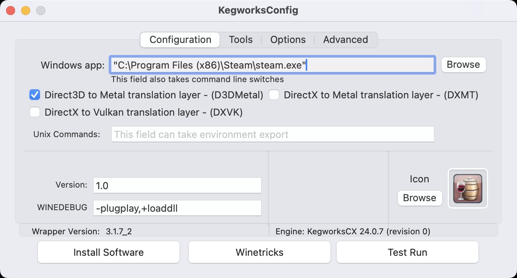Enable the DXMT translation layer checkbox
This screenshot has height=278, width=517.
point(274,95)
